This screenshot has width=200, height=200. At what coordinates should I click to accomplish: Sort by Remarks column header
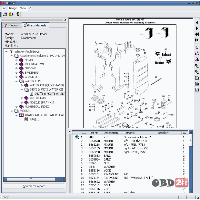[139, 133]
